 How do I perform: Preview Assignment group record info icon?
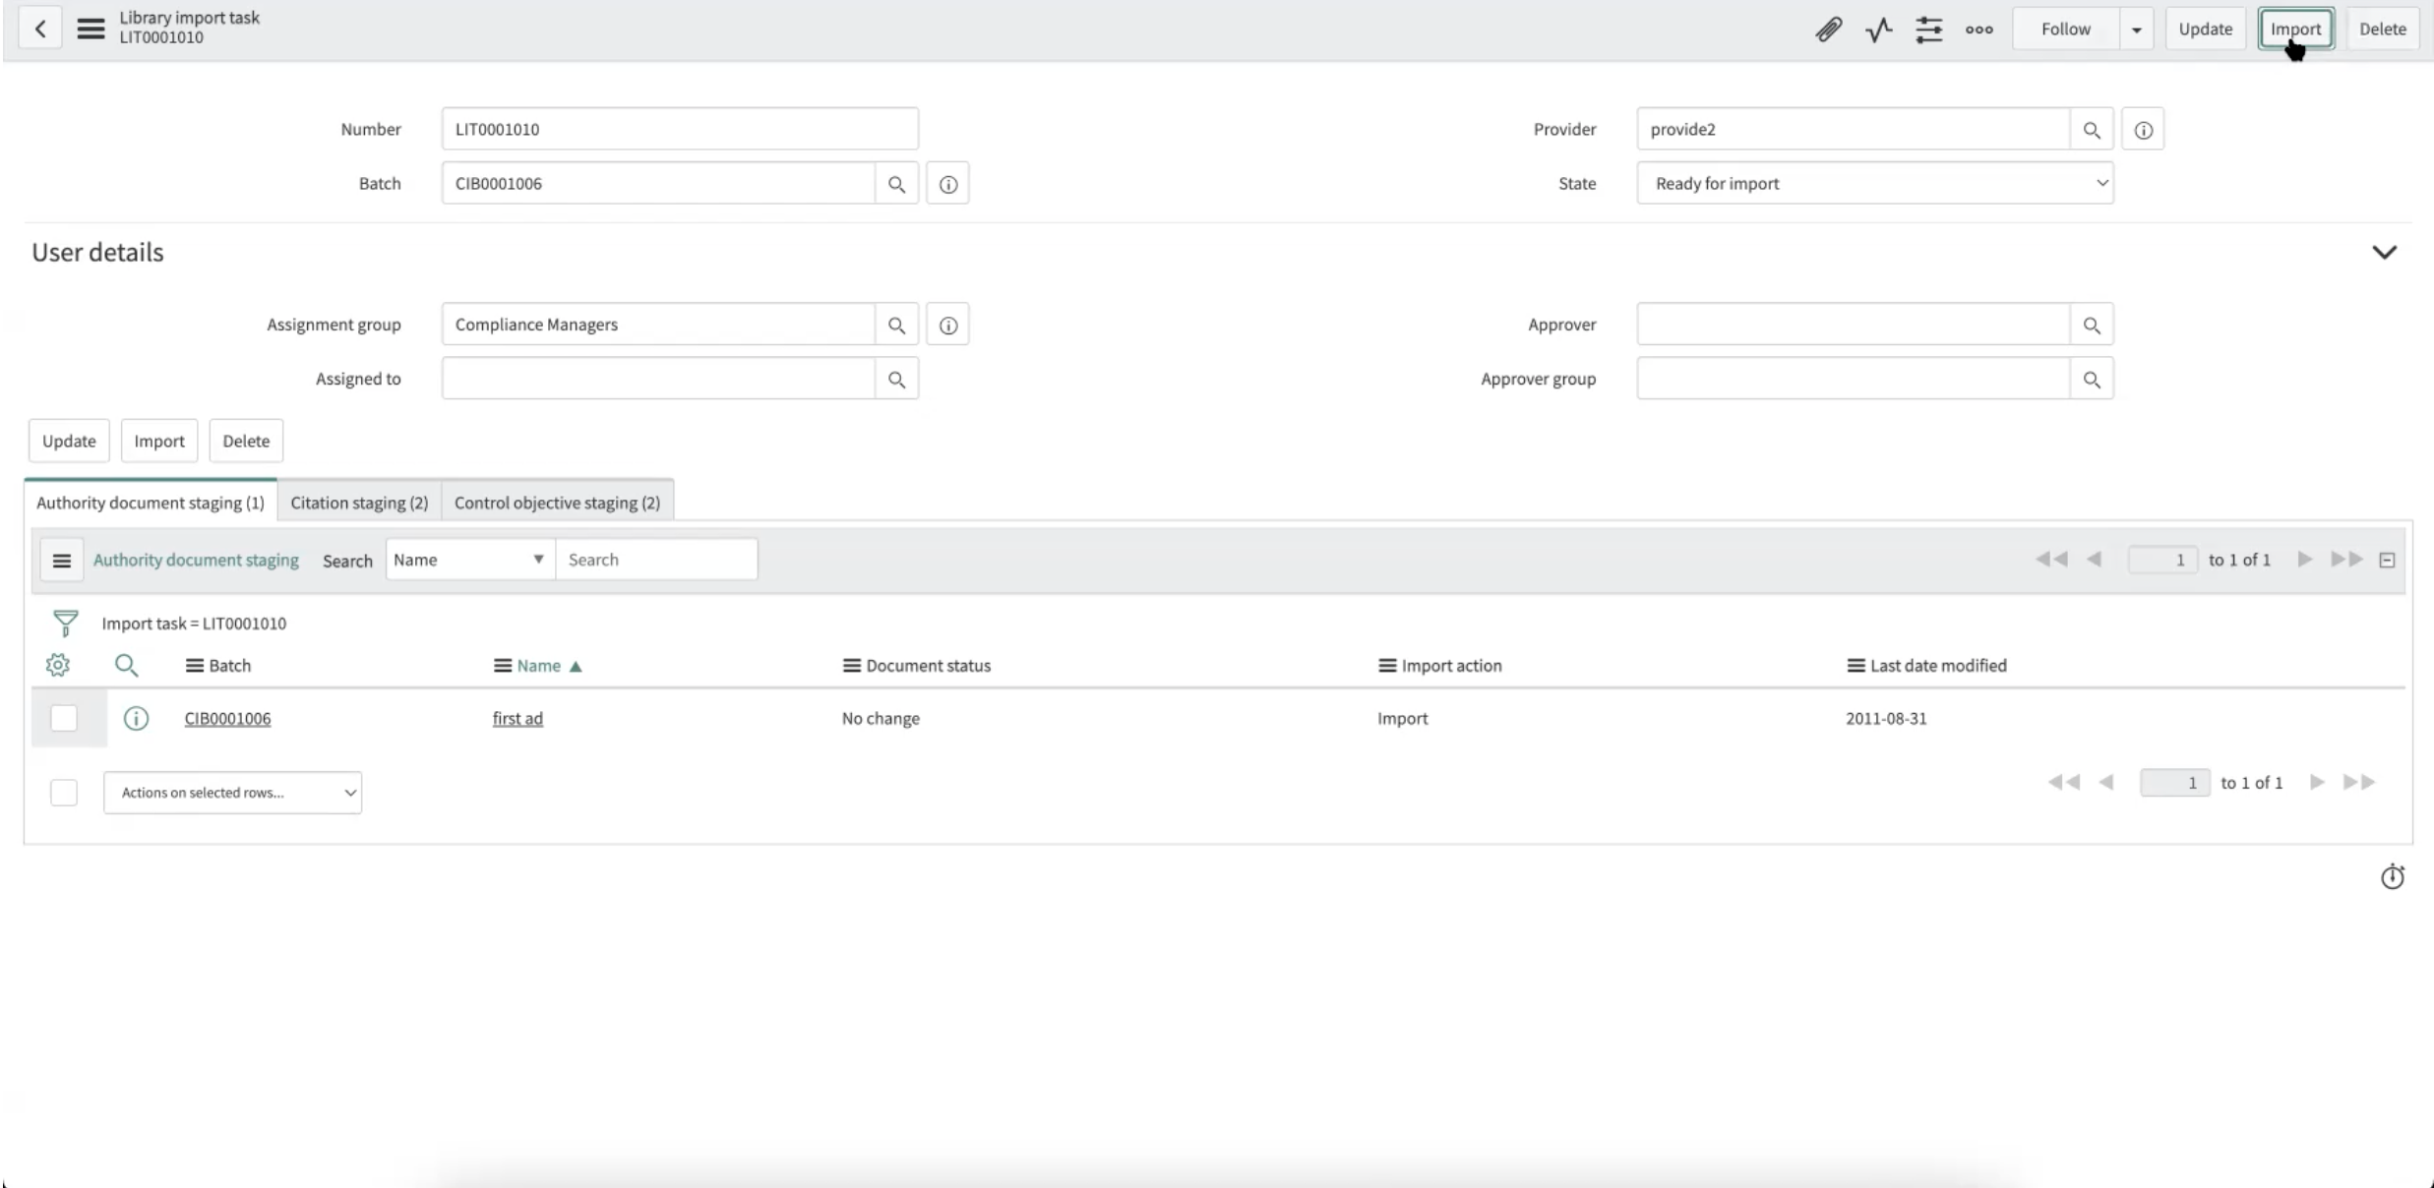tap(947, 325)
